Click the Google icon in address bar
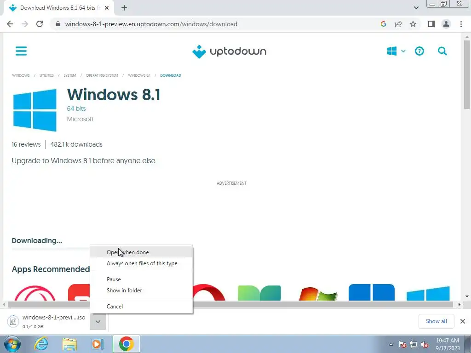 click(383, 24)
